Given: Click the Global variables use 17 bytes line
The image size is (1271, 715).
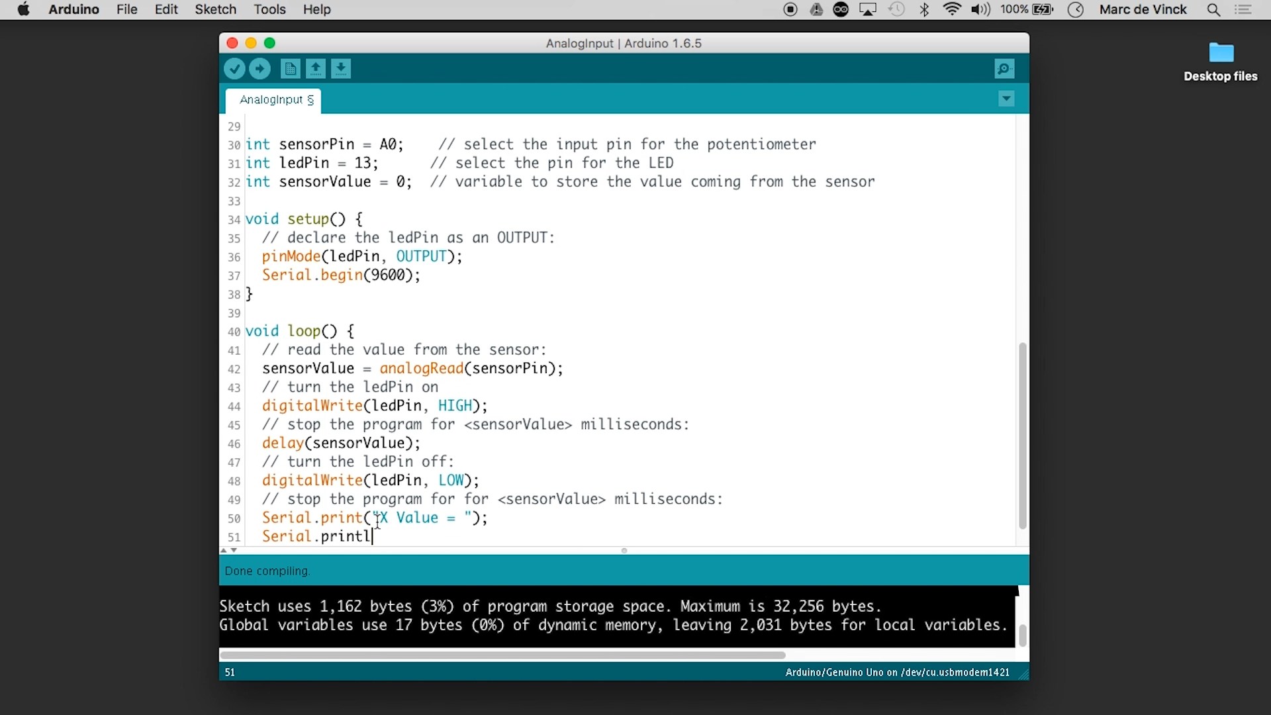Looking at the screenshot, I should [x=614, y=625].
